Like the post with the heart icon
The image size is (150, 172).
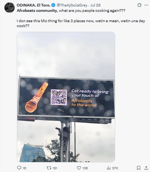[x=79, y=168]
